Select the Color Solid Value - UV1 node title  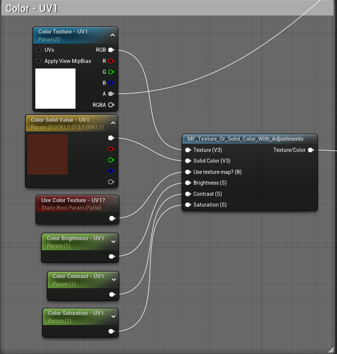click(60, 119)
